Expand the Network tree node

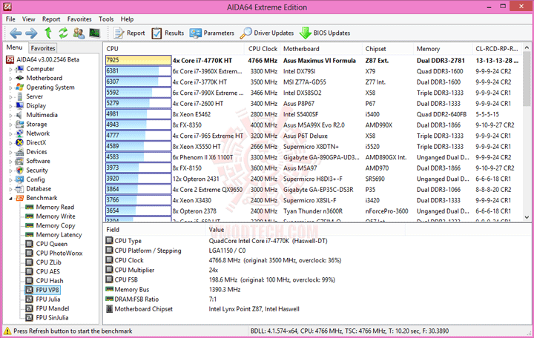[x=10, y=133]
